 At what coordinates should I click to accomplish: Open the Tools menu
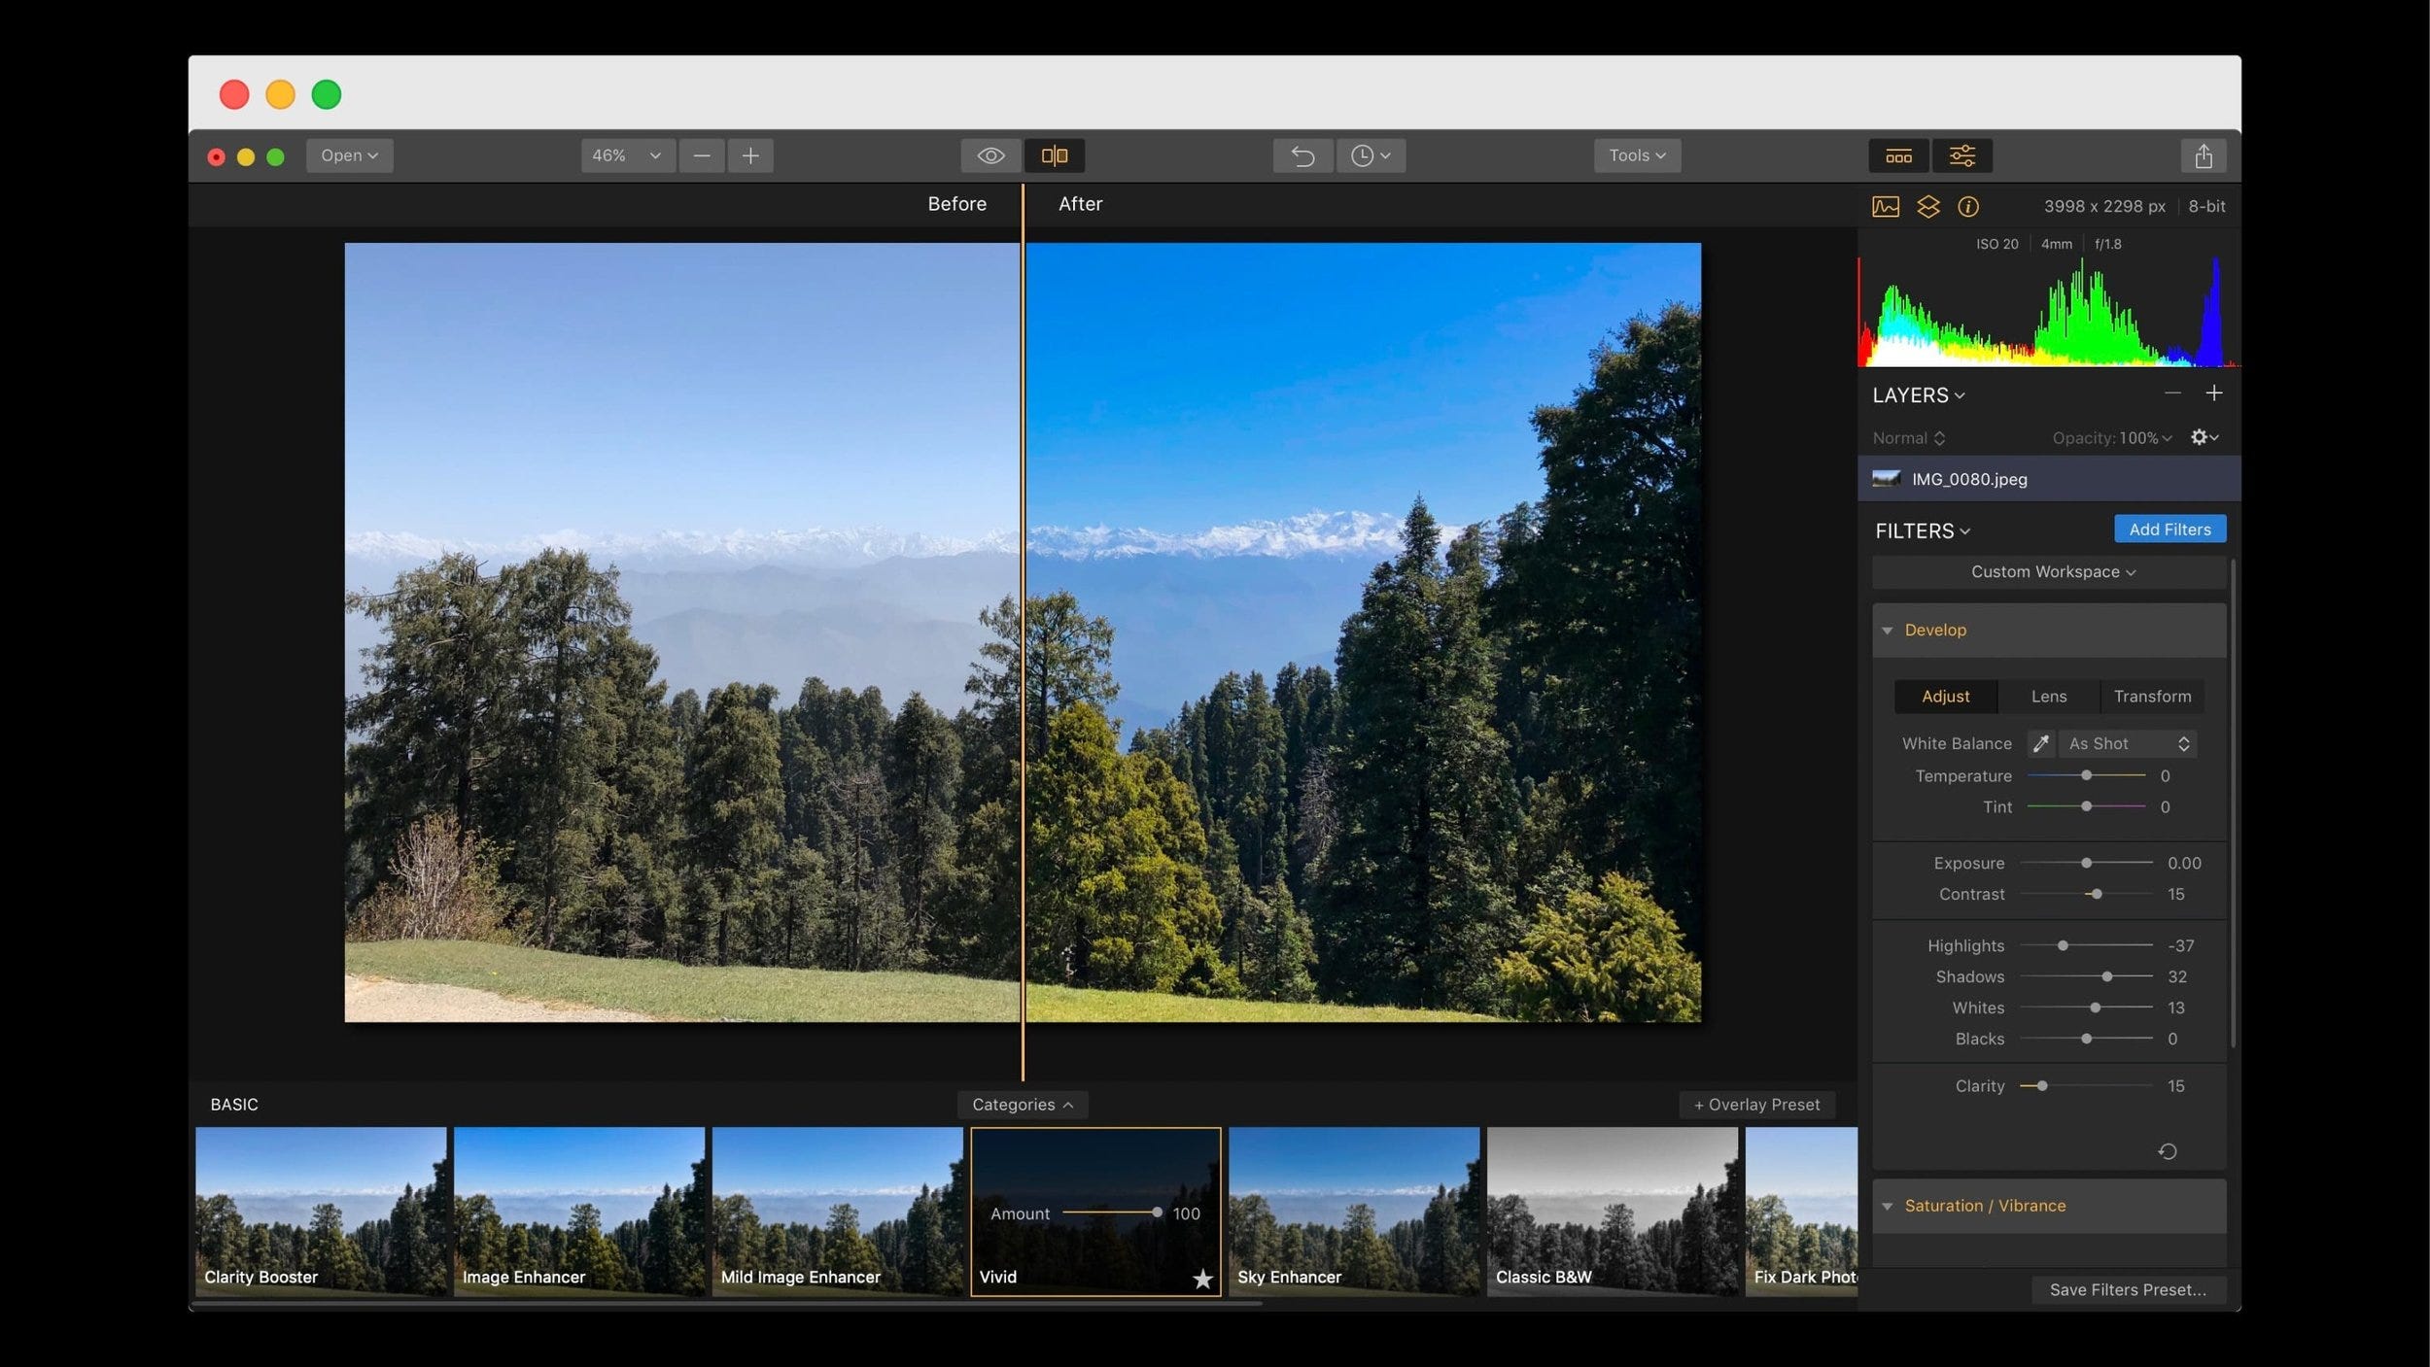1634,155
